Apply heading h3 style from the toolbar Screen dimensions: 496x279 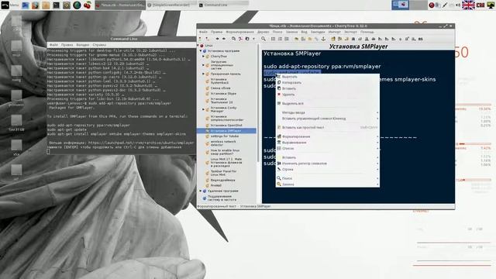pos(393,39)
